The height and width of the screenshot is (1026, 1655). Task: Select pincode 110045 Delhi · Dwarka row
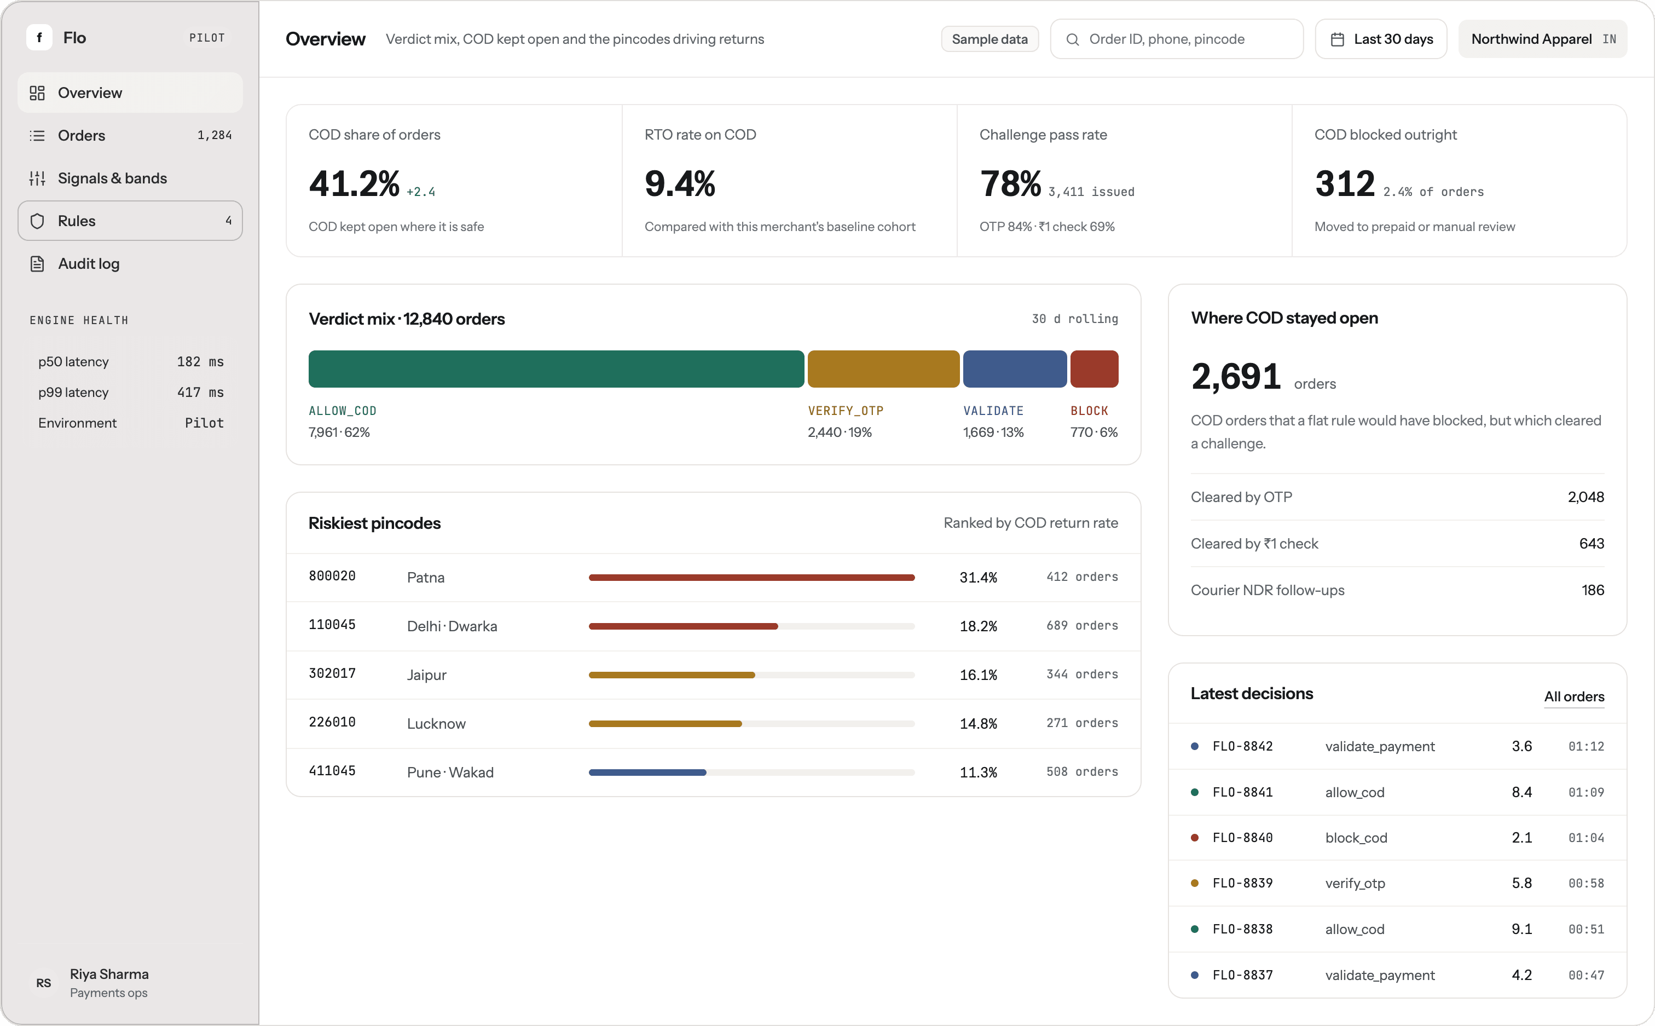pos(714,626)
